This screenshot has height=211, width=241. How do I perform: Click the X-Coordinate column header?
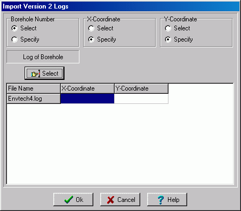coord(87,88)
